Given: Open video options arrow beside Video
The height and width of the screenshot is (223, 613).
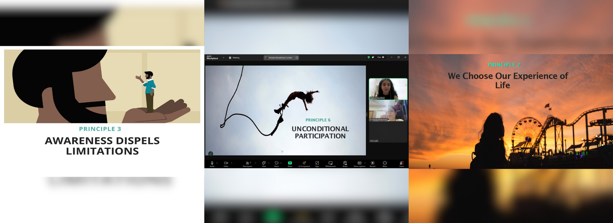Looking at the screenshot, I should [x=231, y=163].
